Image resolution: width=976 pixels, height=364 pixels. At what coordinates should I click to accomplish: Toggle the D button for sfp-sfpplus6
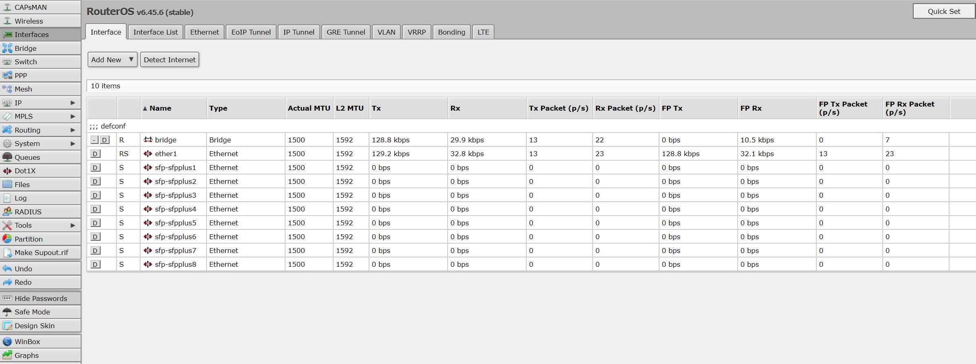(95, 237)
